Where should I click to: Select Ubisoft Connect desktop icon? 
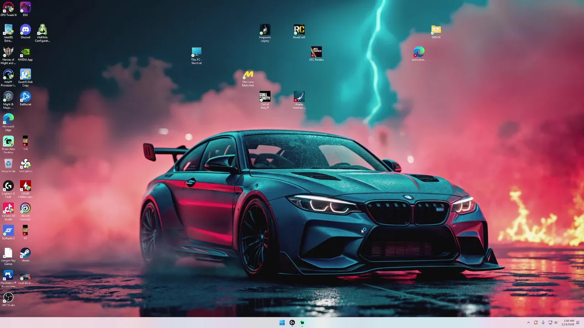[26, 211]
